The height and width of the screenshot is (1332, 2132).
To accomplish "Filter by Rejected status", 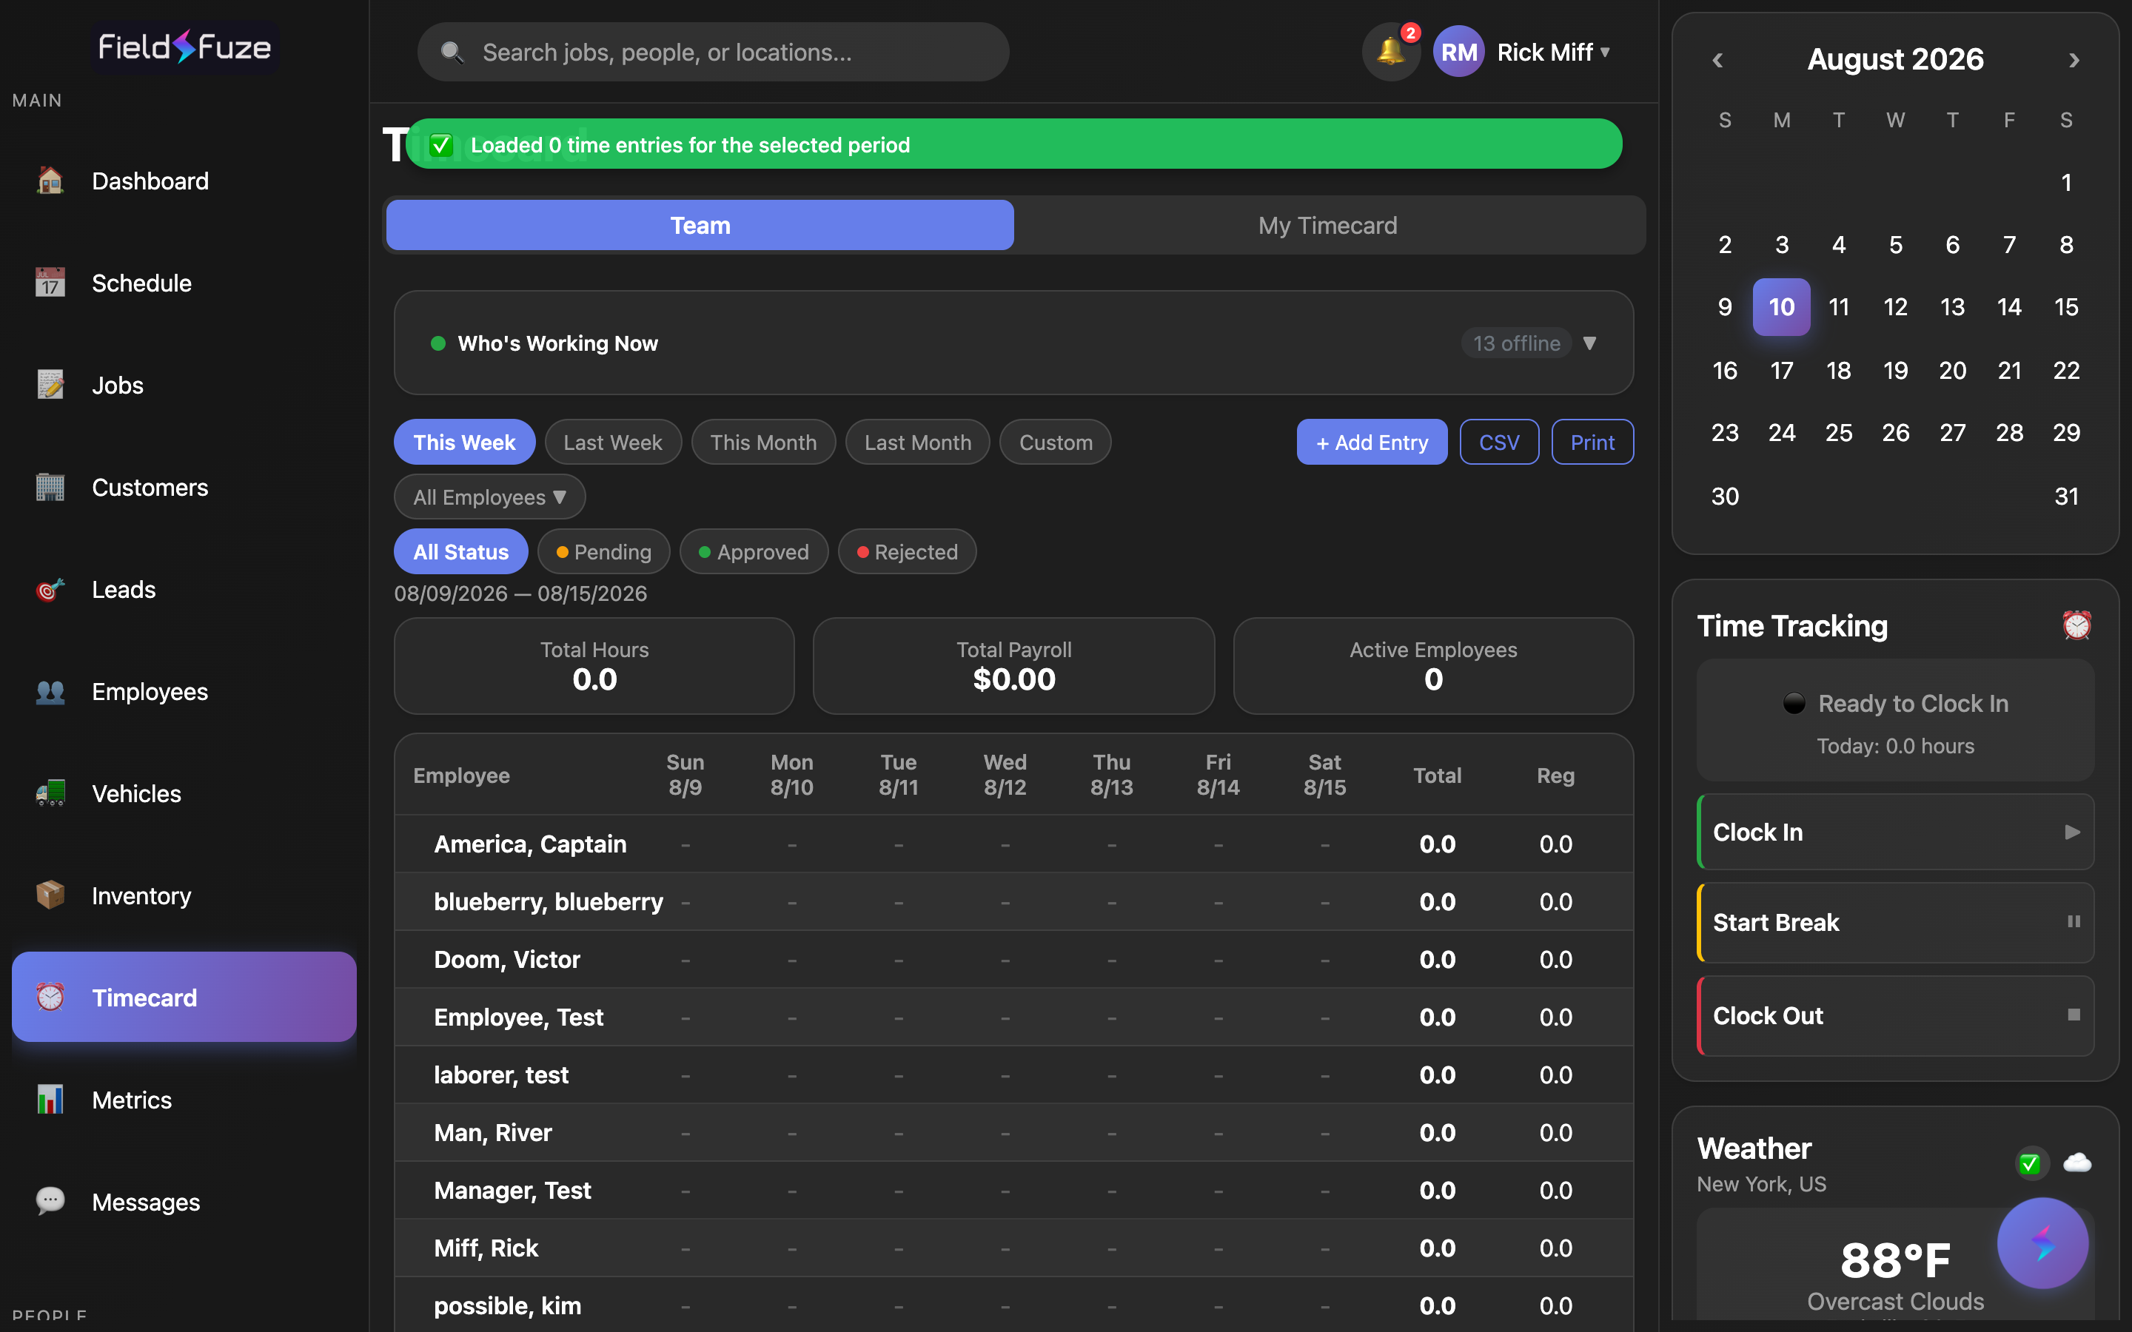I will (907, 551).
